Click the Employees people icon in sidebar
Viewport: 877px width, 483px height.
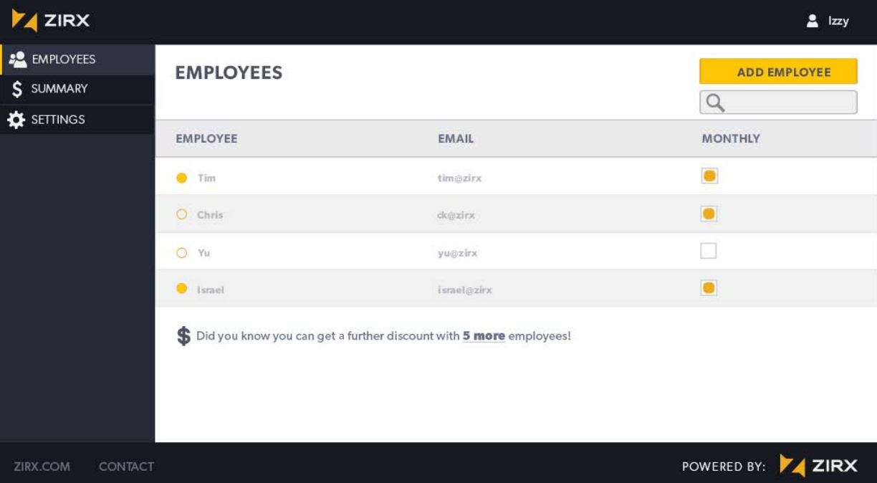(x=18, y=59)
